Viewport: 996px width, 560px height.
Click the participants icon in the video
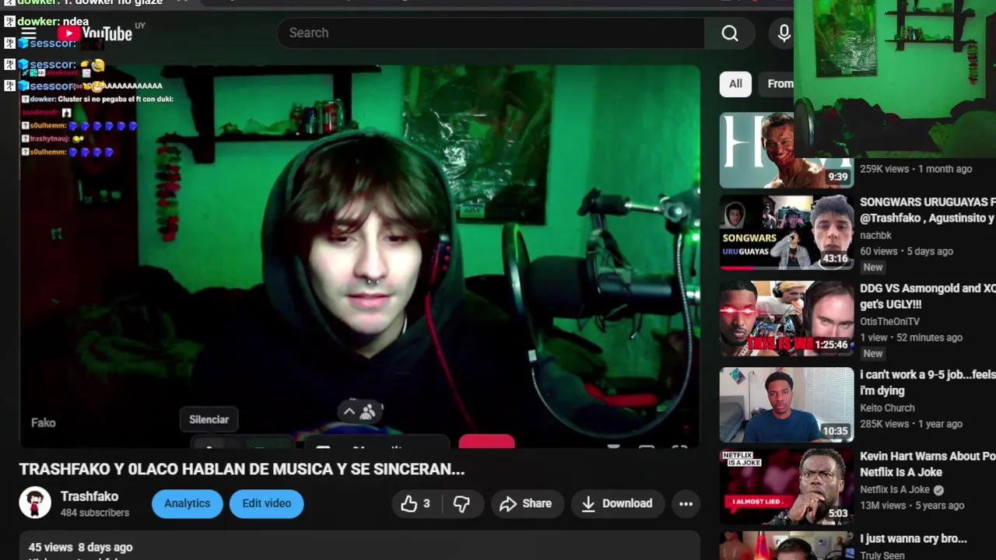368,411
